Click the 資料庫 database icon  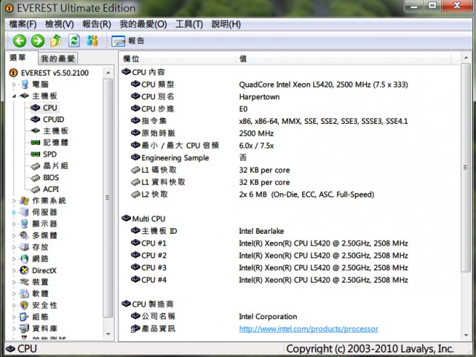pos(25,329)
